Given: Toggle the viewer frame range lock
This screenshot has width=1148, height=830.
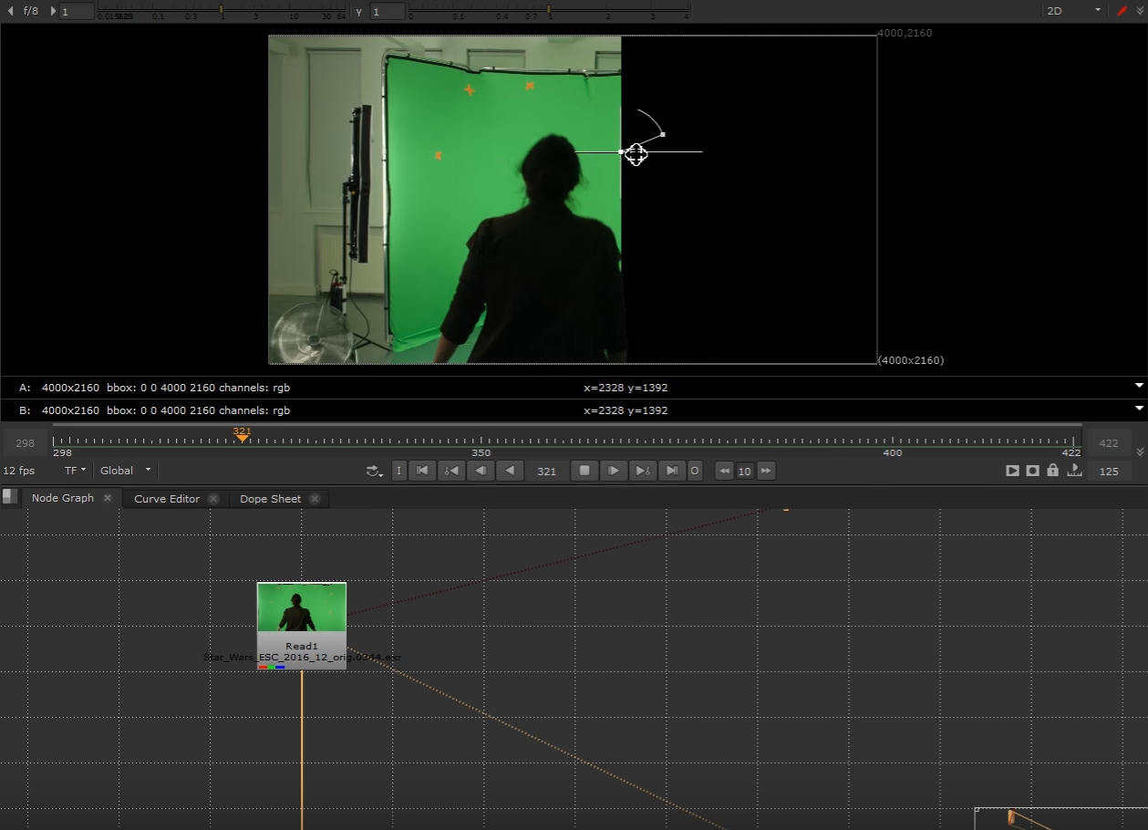Looking at the screenshot, I should click(x=1053, y=471).
